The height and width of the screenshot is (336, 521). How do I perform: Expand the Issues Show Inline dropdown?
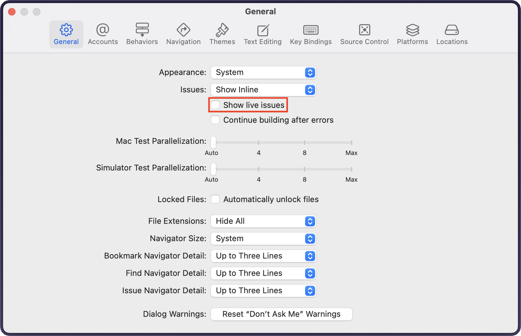263,90
